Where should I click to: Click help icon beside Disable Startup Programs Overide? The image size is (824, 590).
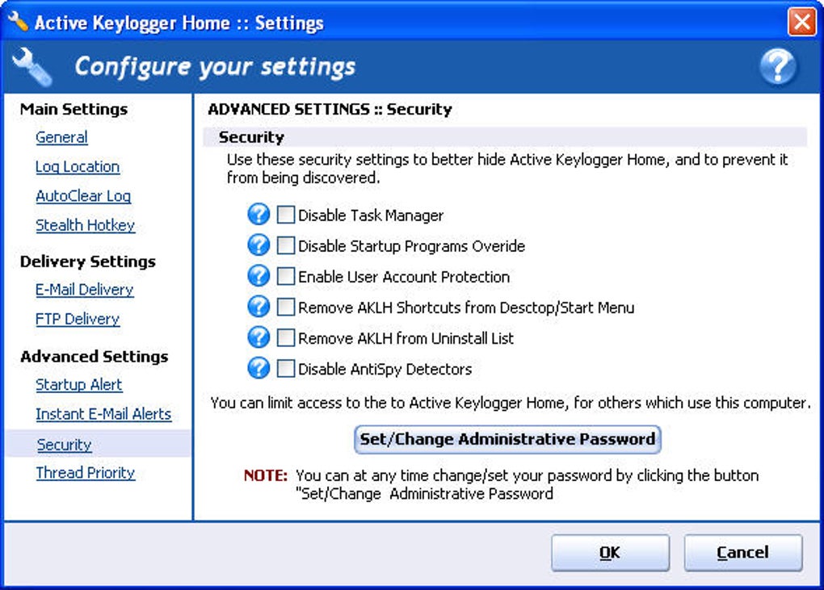click(x=259, y=245)
